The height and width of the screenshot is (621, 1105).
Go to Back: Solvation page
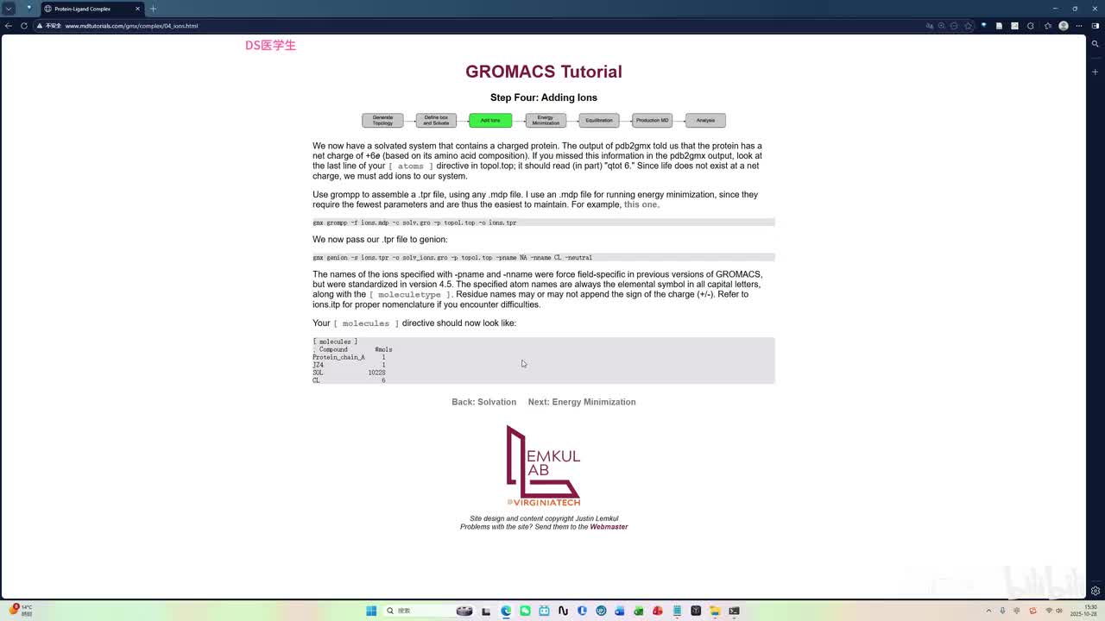click(483, 402)
